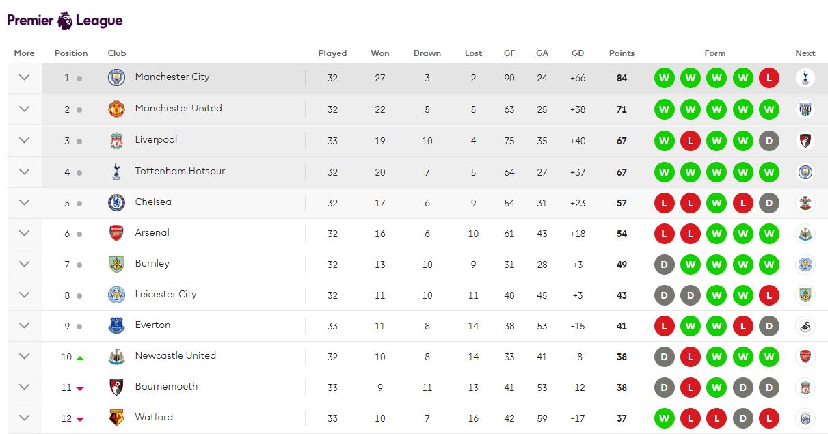Click Liverpool club crest icon
This screenshot has height=434, width=828.
pyautogui.click(x=116, y=141)
